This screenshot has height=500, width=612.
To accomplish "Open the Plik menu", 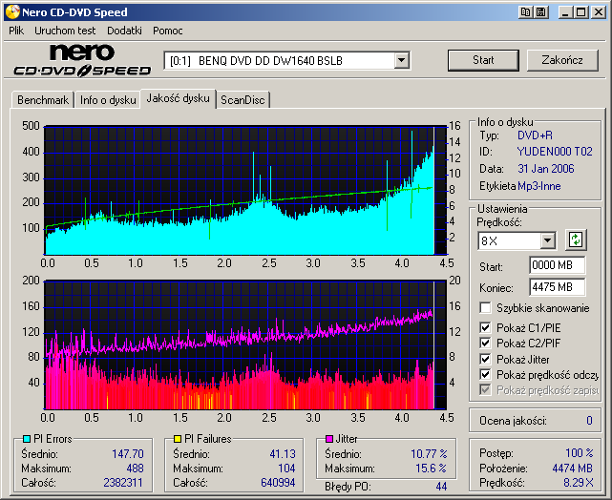I will pyautogui.click(x=16, y=31).
